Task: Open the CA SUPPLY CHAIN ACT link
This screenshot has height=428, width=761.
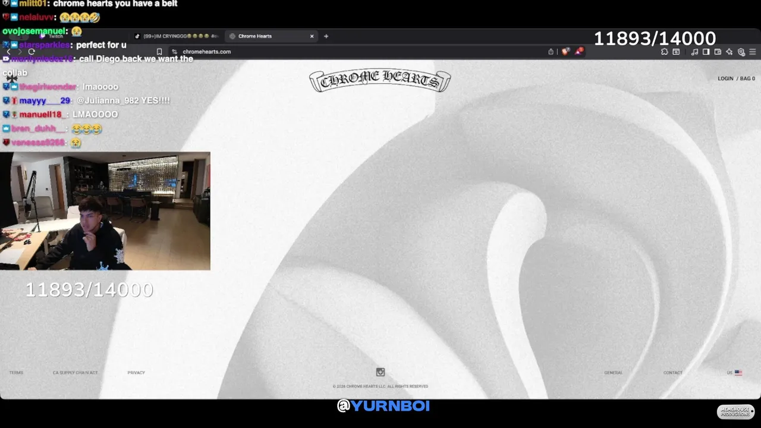Action: click(76, 373)
